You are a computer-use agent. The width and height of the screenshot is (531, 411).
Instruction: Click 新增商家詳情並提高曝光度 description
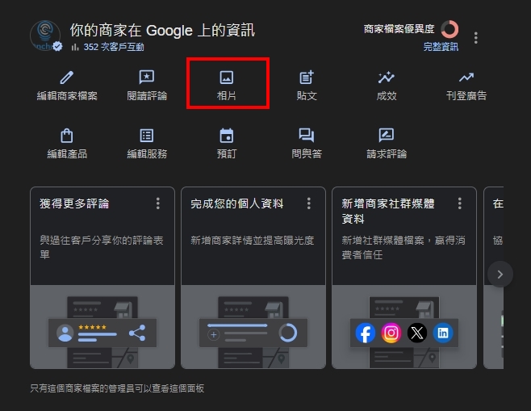[x=253, y=241]
